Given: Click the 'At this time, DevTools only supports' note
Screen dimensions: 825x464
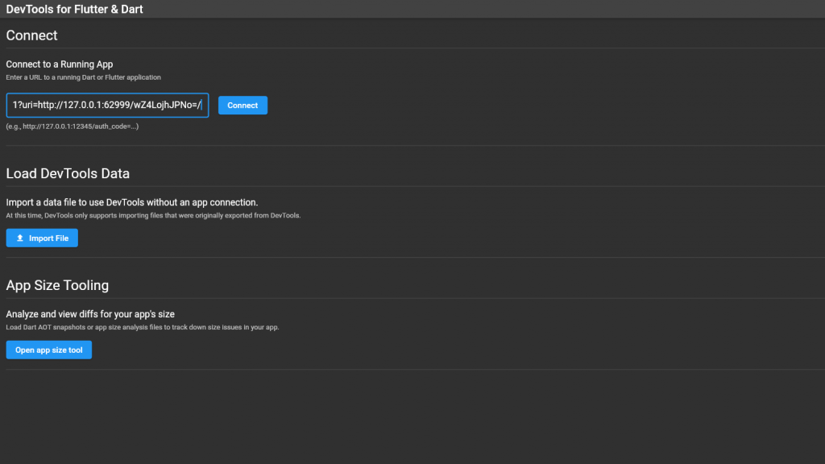Looking at the screenshot, I should (x=153, y=215).
